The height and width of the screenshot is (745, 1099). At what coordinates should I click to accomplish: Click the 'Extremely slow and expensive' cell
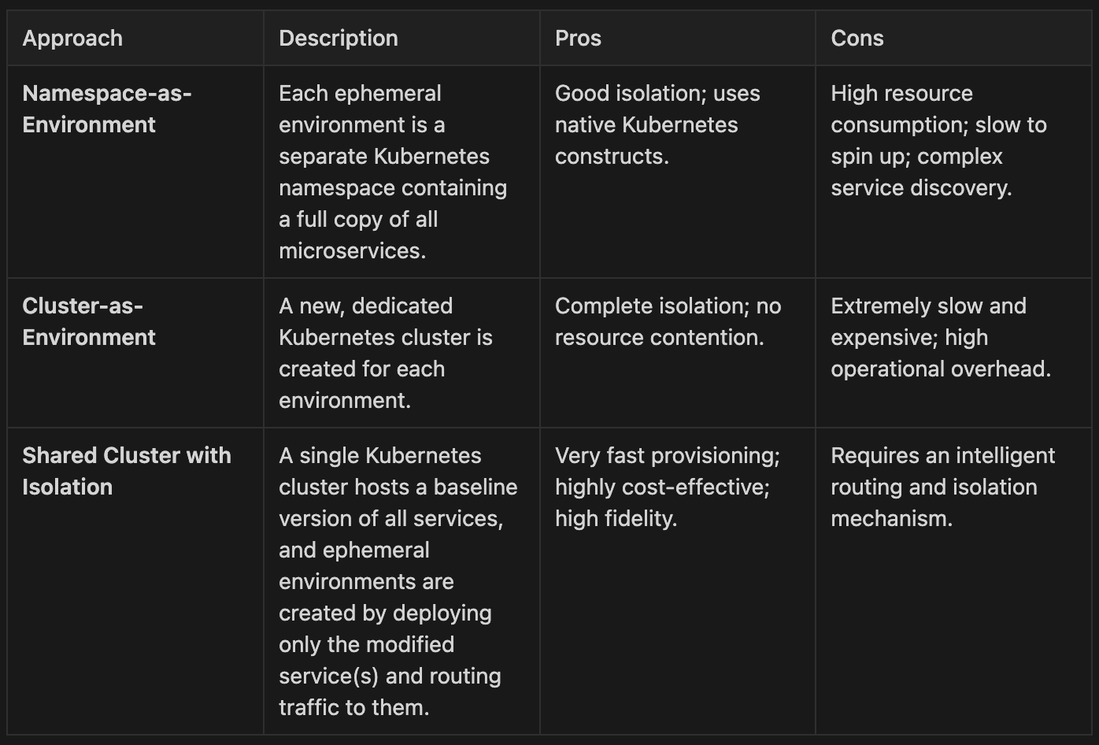[940, 337]
